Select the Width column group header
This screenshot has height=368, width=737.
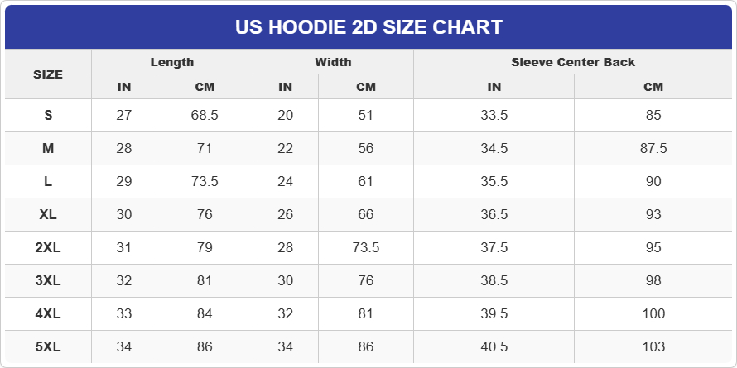(333, 62)
